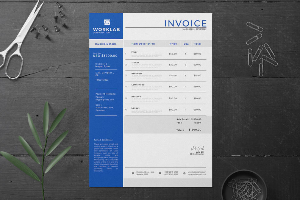Click the urwebsitename.com link
This screenshot has height=200, width=300.
(x=197, y=172)
